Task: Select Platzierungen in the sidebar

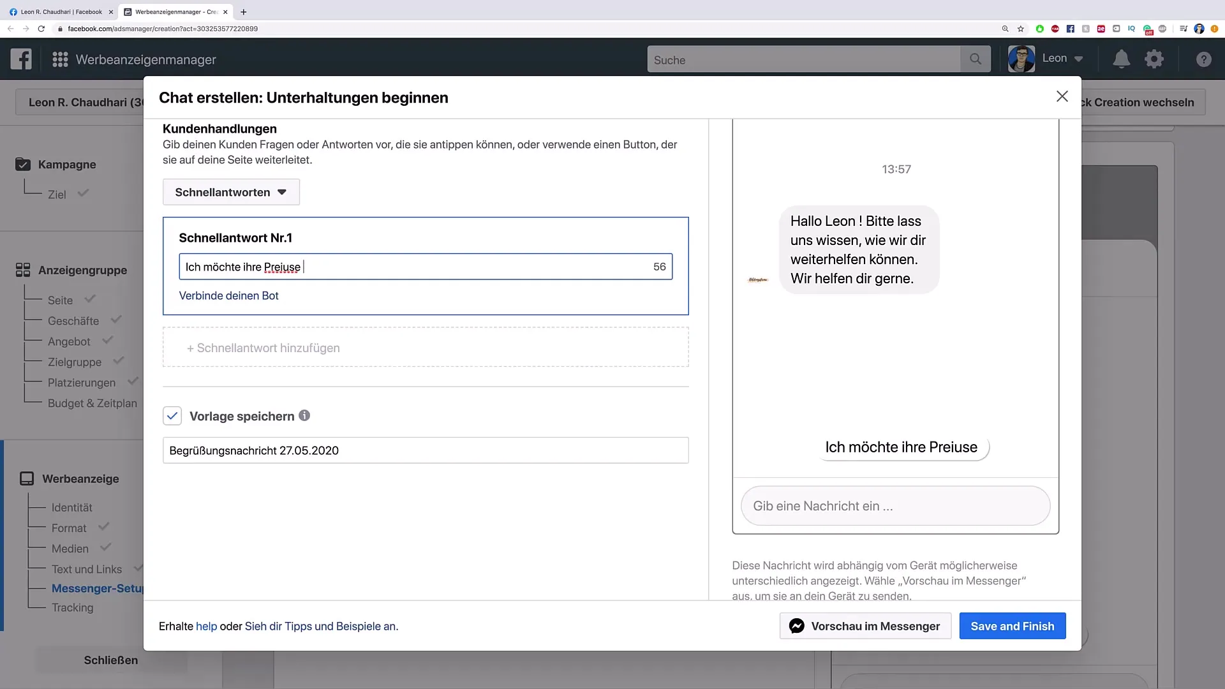Action: tap(82, 383)
